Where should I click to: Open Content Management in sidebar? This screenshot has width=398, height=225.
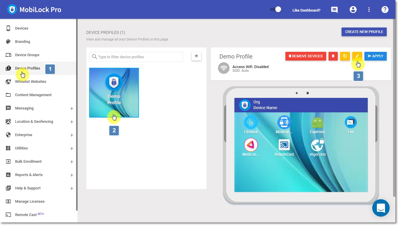coord(38,95)
